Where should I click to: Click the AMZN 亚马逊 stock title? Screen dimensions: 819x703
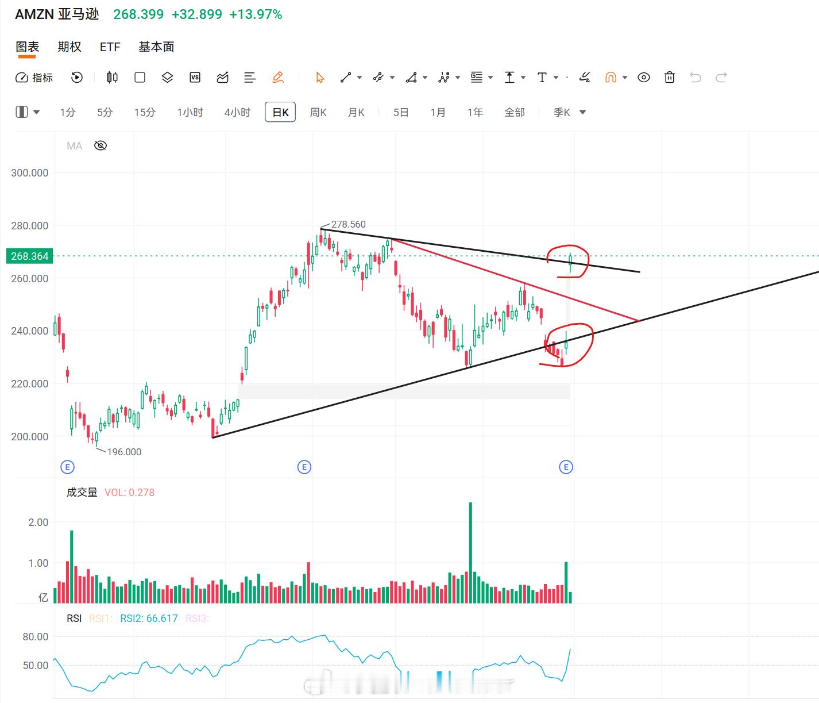point(57,14)
